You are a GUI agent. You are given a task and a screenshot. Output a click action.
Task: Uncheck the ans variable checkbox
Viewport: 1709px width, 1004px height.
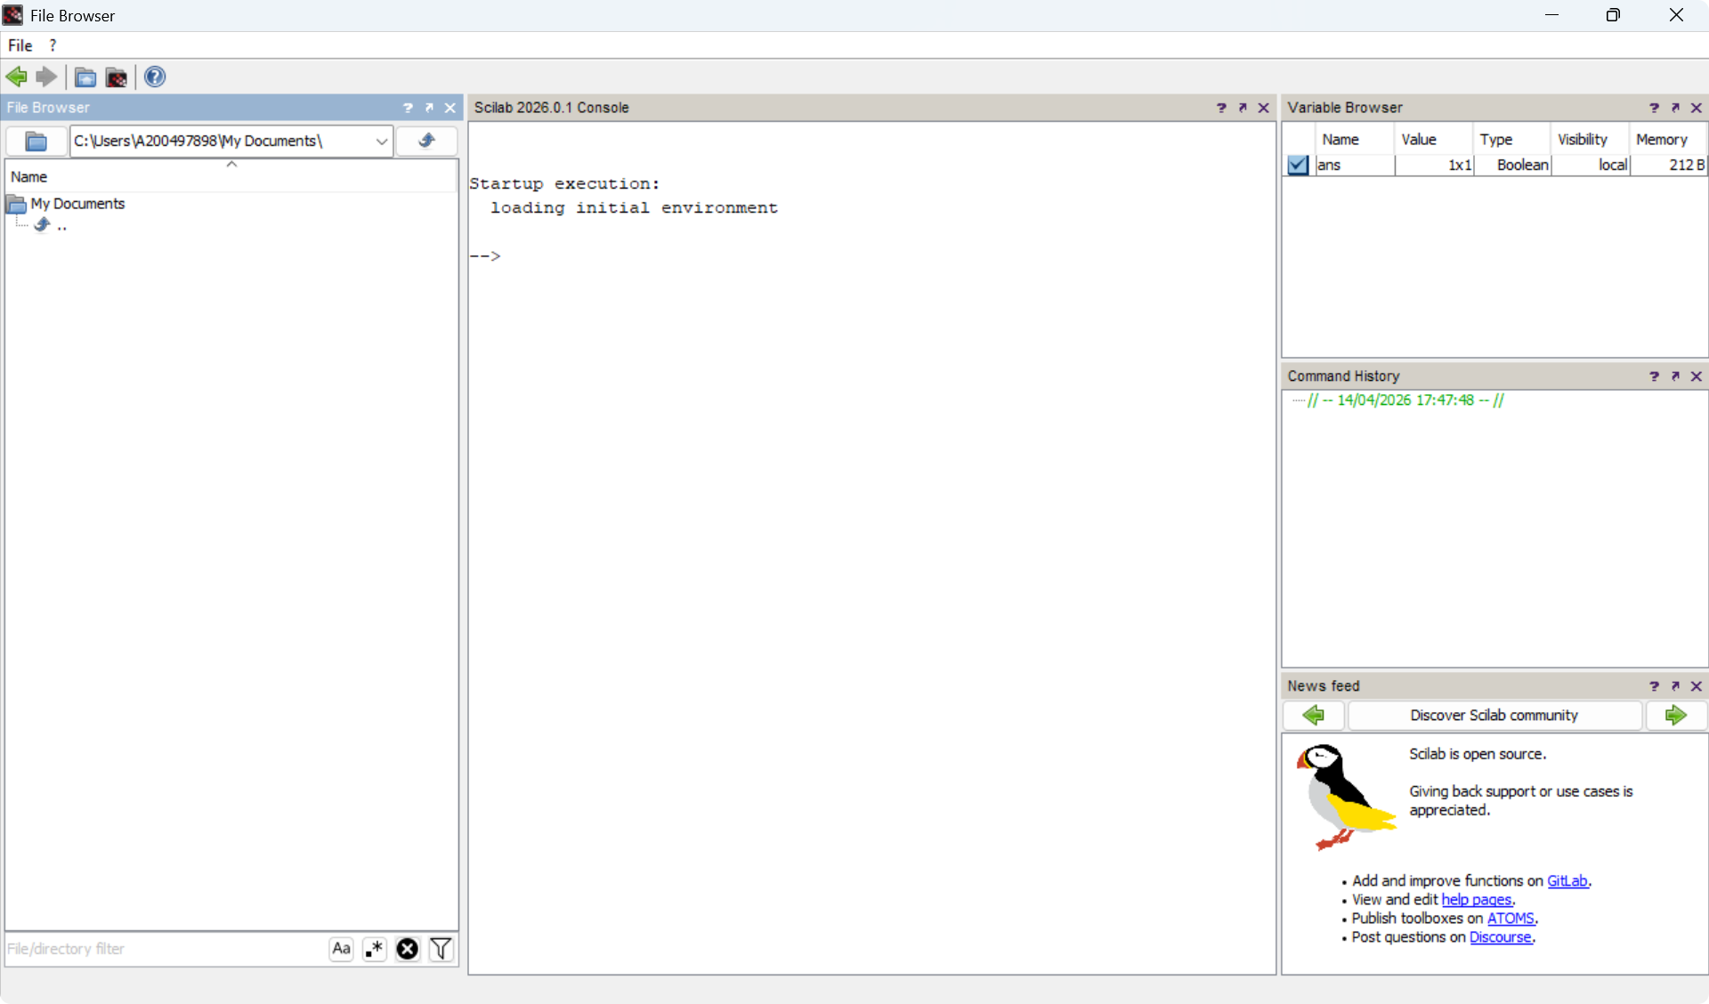(1298, 165)
